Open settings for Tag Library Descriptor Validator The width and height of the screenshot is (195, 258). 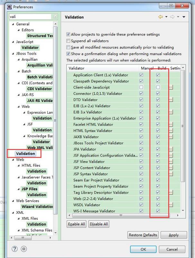point(171,192)
